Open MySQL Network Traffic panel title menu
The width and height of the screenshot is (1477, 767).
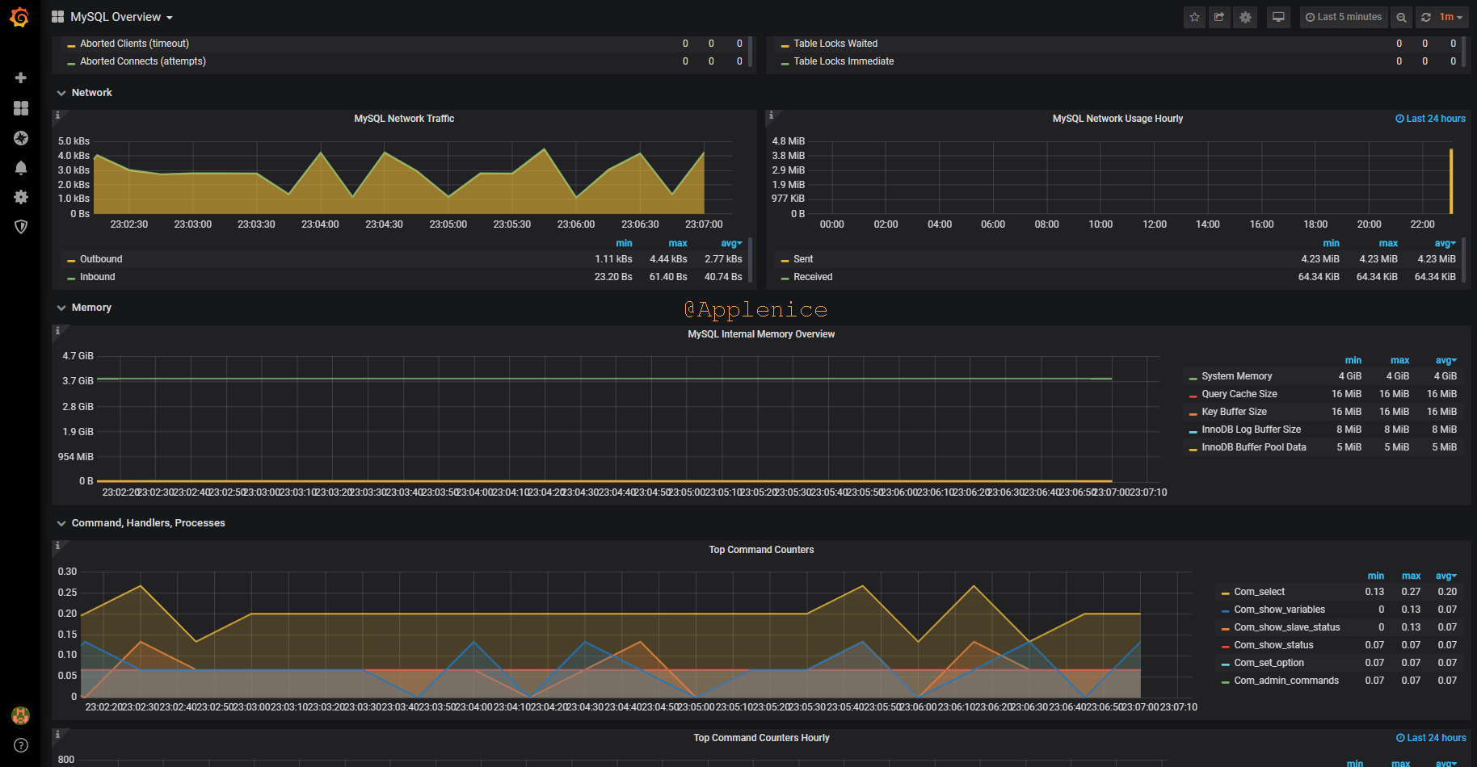(404, 119)
